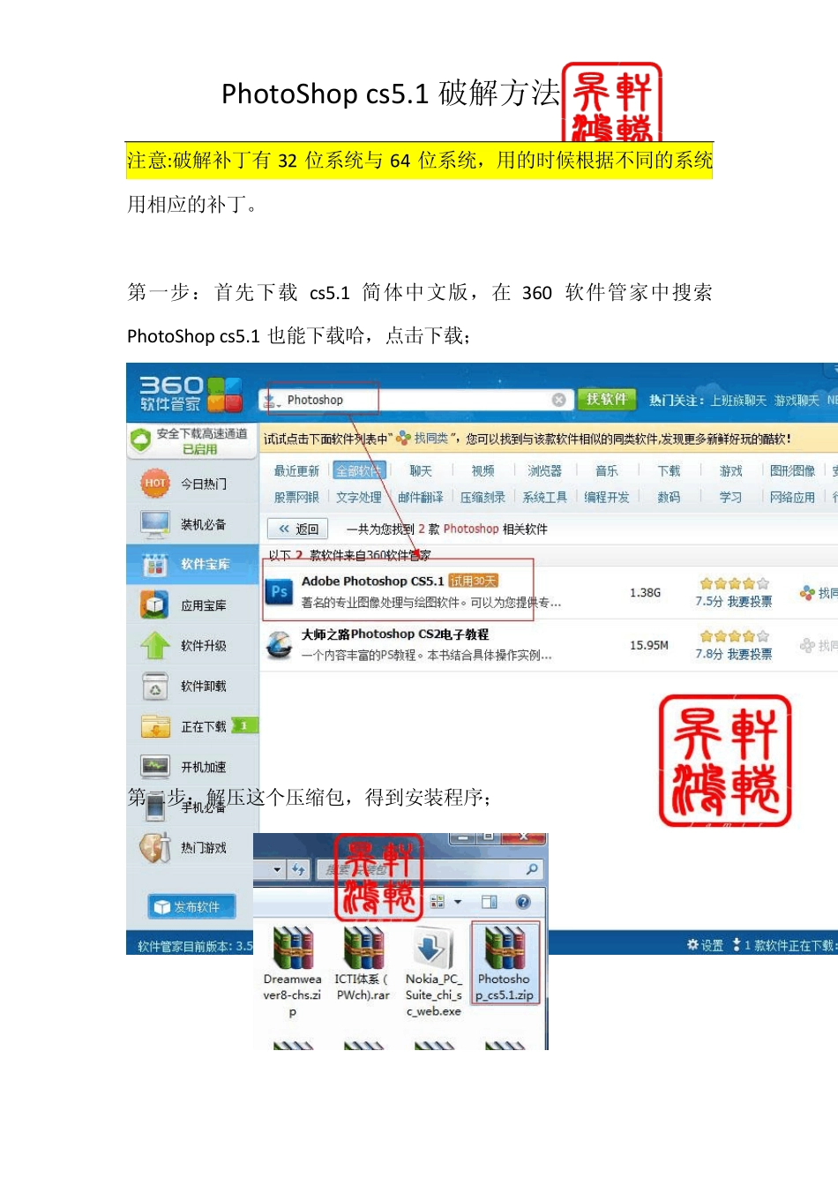Open the 学习 category
Viewport: 838px width, 1186px height.
(730, 498)
